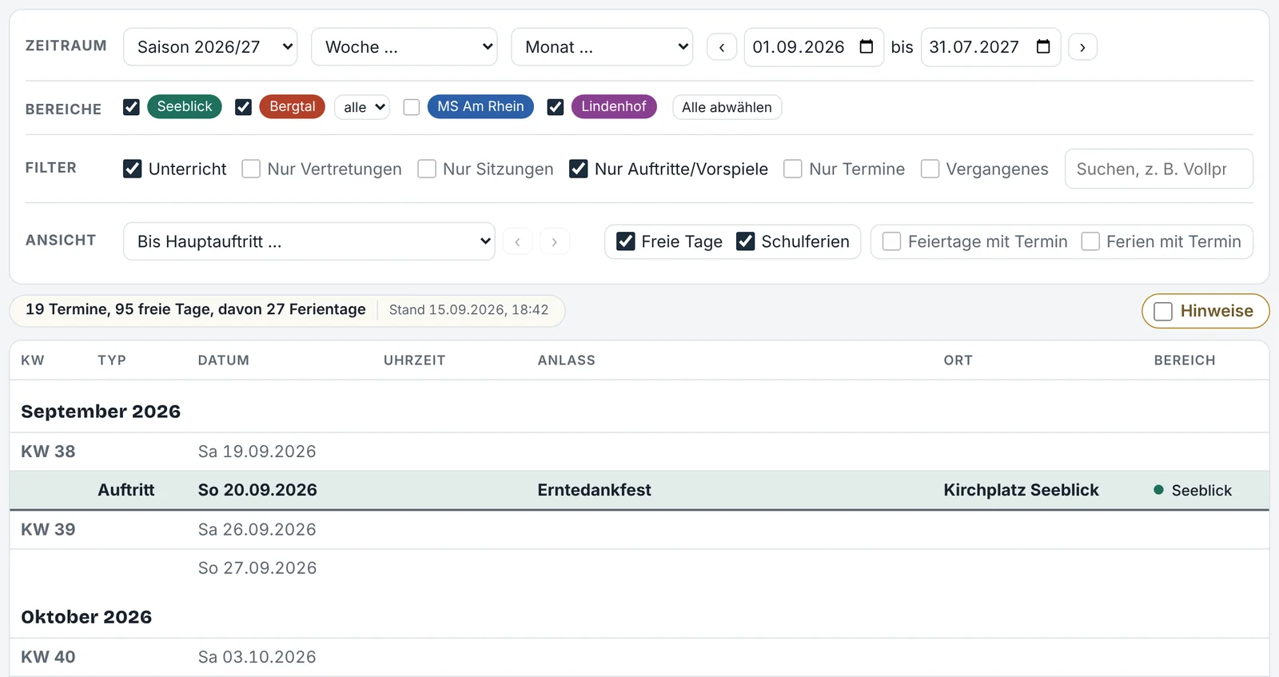Go to next period arrow after end date
Viewport: 1279px width, 677px height.
[1082, 47]
